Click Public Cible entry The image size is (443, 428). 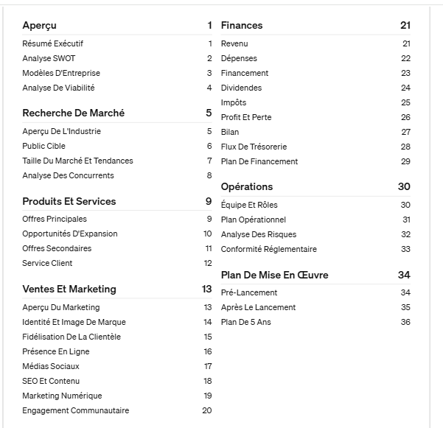(x=117, y=146)
